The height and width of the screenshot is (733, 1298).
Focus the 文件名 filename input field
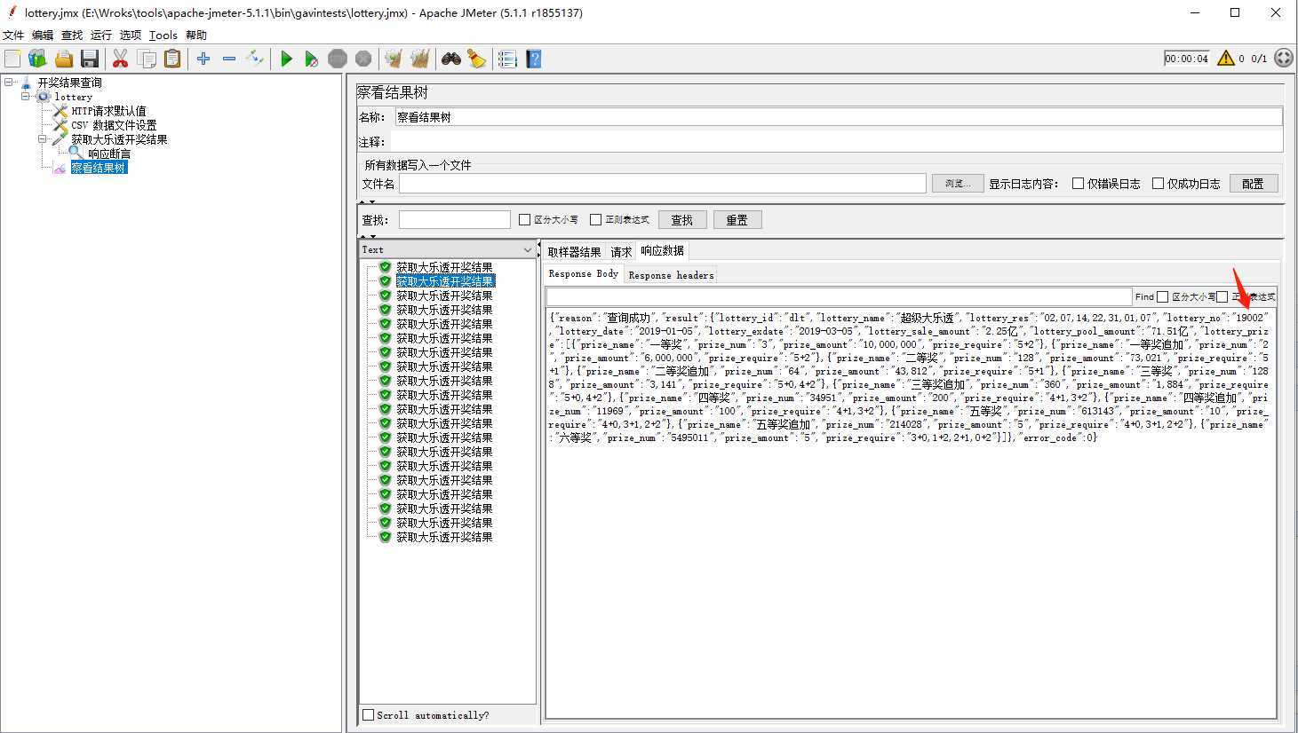coord(663,184)
